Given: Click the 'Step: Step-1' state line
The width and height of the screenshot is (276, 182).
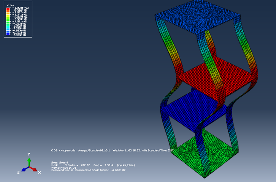Looking at the screenshot, I should 59,163.
